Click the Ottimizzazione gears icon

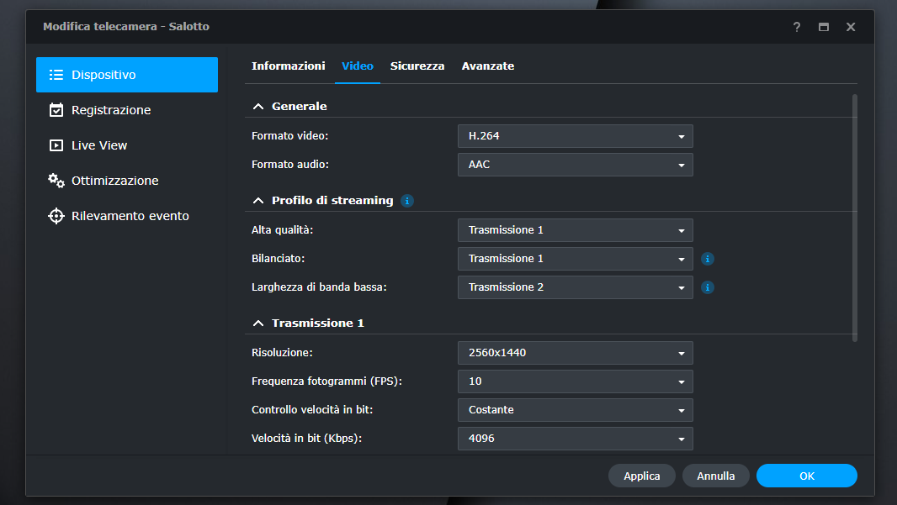[x=56, y=181]
